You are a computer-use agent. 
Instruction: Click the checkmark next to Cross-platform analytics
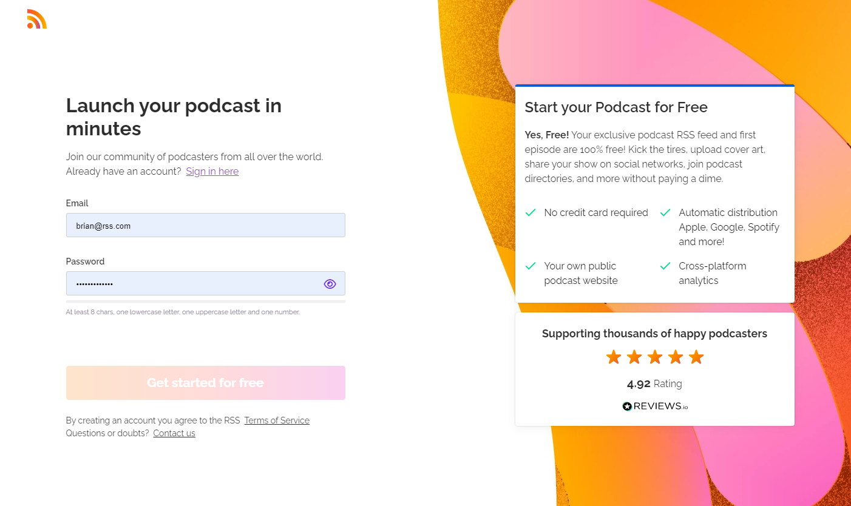[665, 266]
